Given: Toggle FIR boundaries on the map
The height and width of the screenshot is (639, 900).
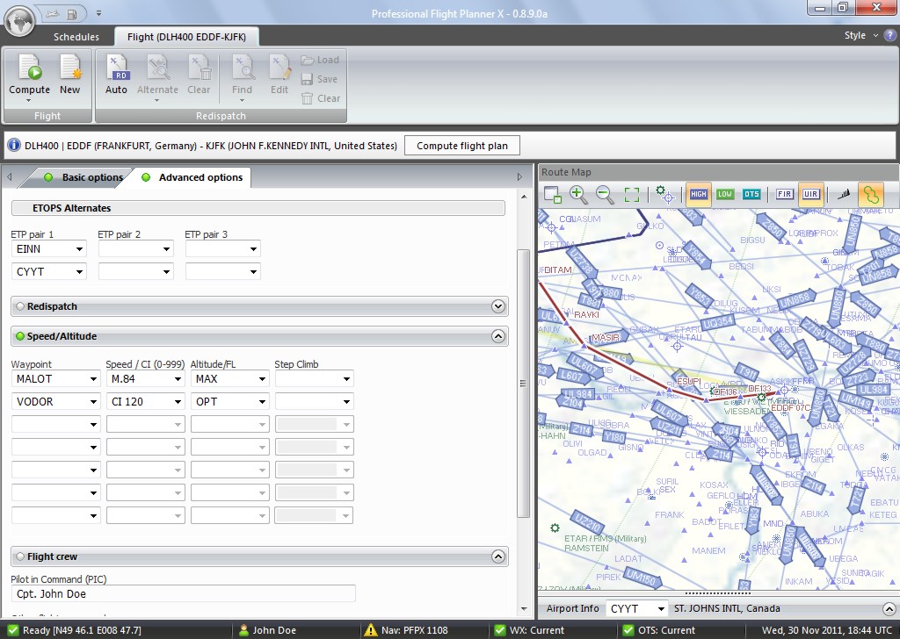Looking at the screenshot, I should click(784, 194).
